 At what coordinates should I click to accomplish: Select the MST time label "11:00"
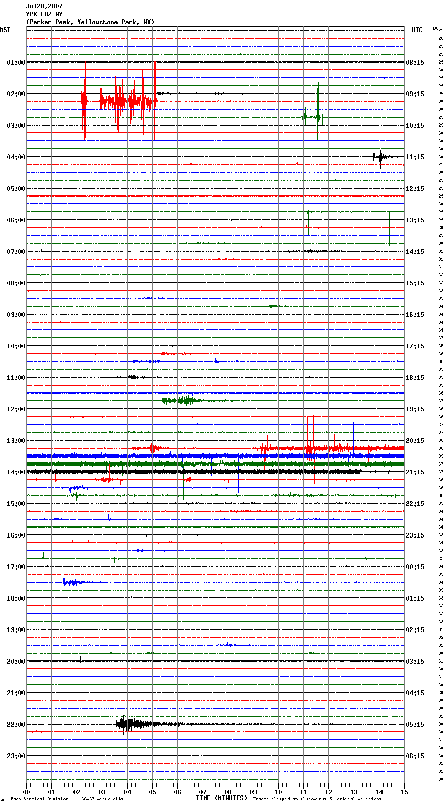[x=16, y=378]
